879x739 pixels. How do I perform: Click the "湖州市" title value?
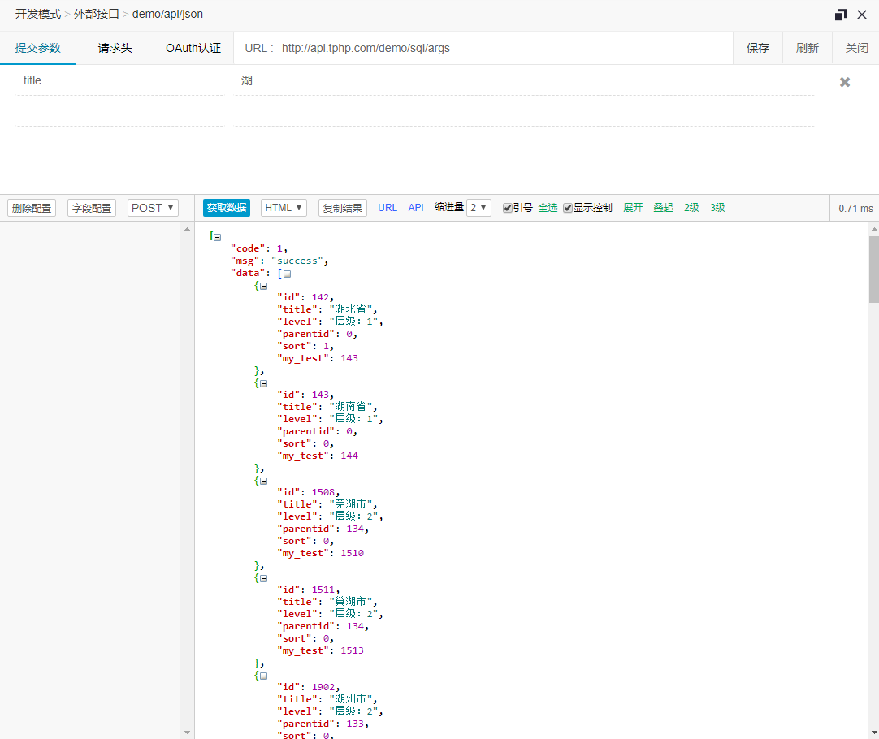pyautogui.click(x=351, y=699)
